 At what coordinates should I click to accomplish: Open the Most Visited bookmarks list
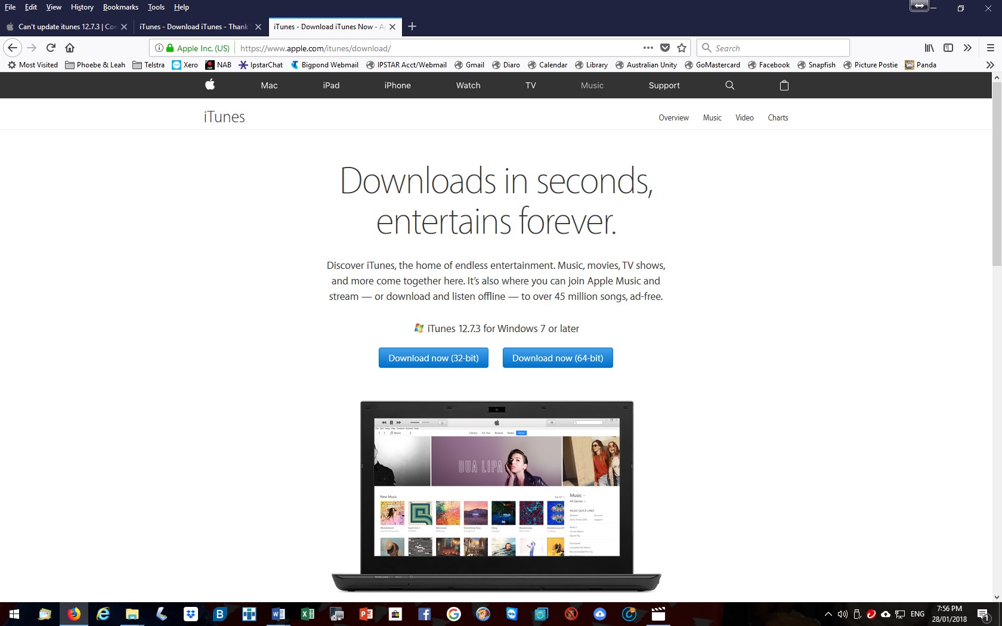(x=33, y=65)
